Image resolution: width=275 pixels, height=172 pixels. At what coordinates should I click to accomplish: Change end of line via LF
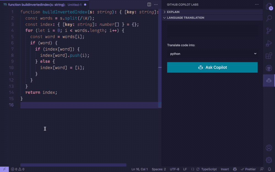click(185, 169)
